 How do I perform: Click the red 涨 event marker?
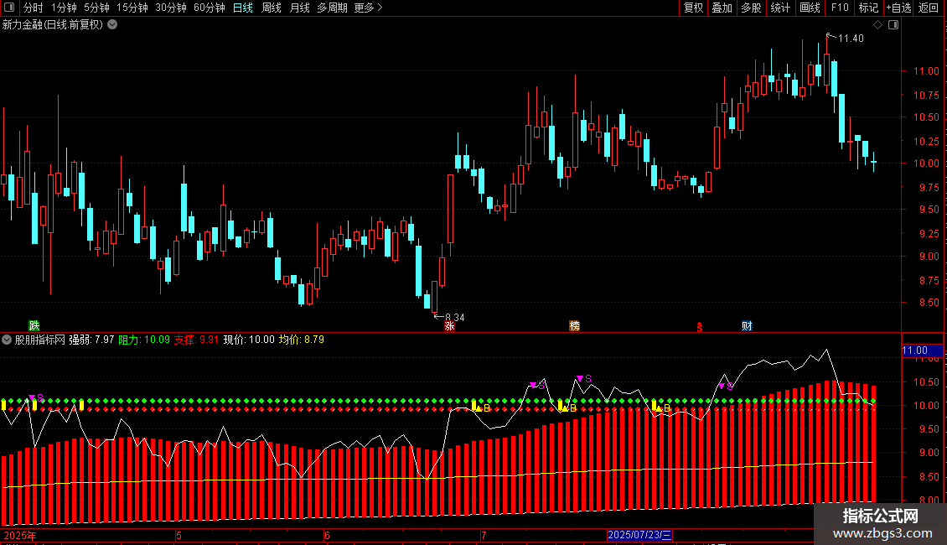pos(449,326)
